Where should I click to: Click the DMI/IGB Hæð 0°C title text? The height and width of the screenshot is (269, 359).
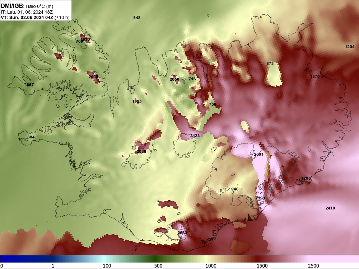tap(27, 6)
